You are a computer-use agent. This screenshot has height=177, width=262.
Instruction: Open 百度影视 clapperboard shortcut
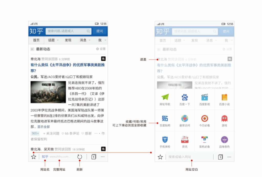tap(204, 97)
